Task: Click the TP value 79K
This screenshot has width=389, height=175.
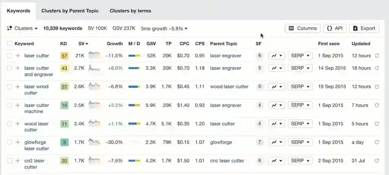Action: 167,142
